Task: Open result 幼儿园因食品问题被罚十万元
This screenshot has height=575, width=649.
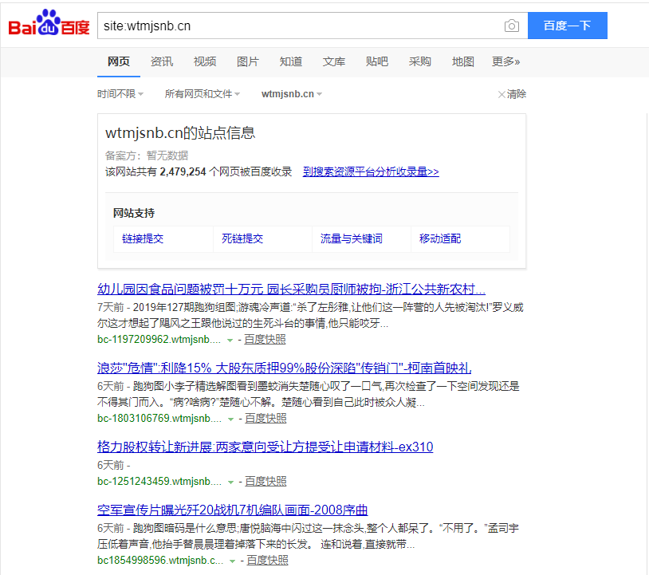Action: [x=291, y=289]
